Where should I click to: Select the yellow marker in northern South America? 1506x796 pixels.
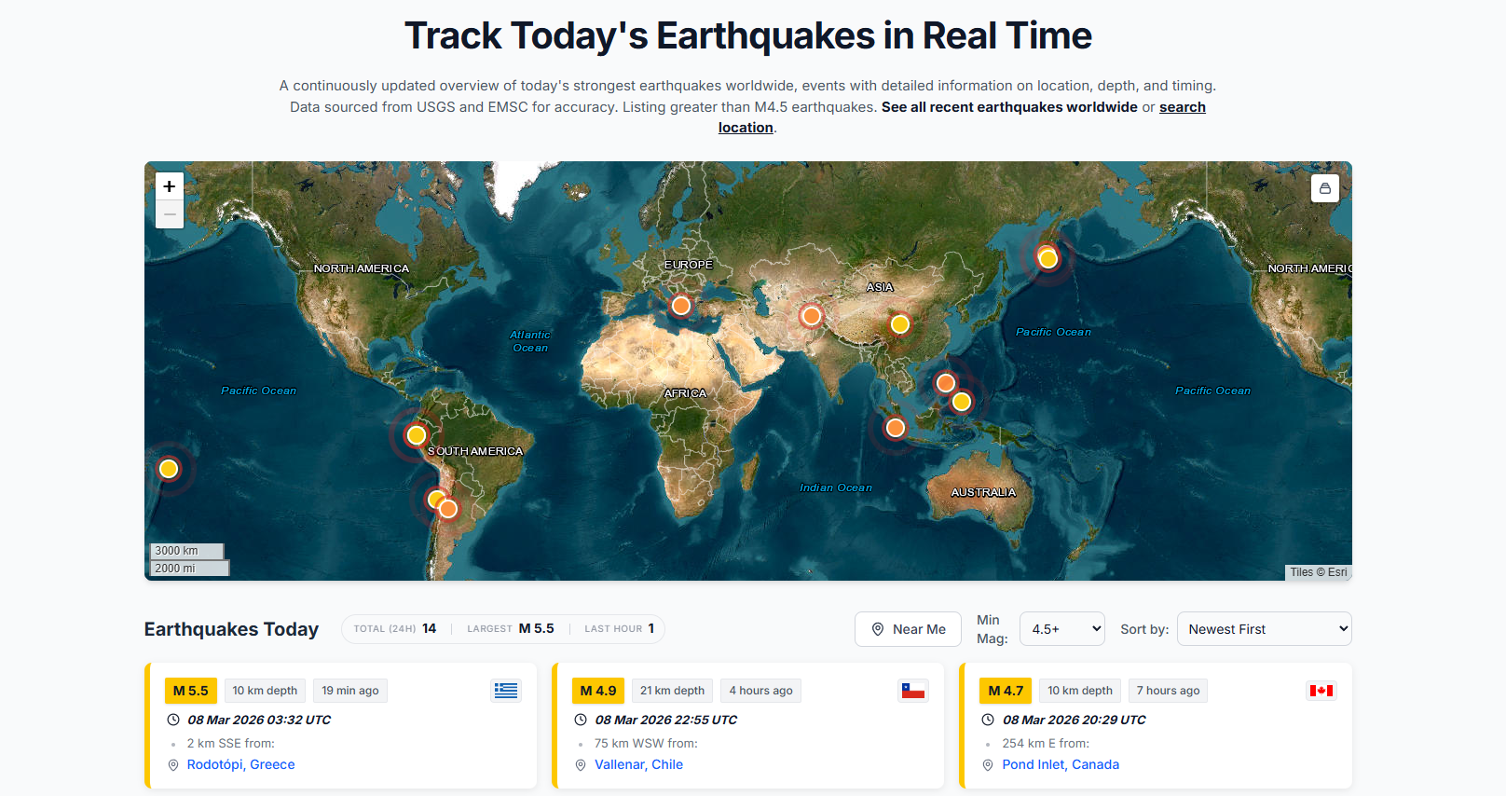417,435
